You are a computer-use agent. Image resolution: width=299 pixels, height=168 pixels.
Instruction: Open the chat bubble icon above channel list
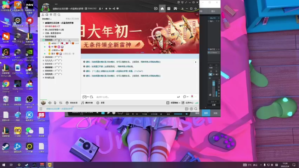coord(47,15)
